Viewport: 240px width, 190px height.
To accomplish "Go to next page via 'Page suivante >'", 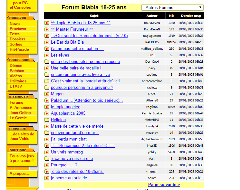I will [164, 185].
